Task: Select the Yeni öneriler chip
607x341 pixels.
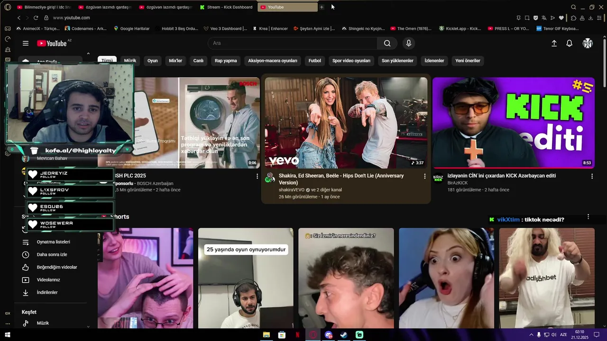Action: pos(468,61)
